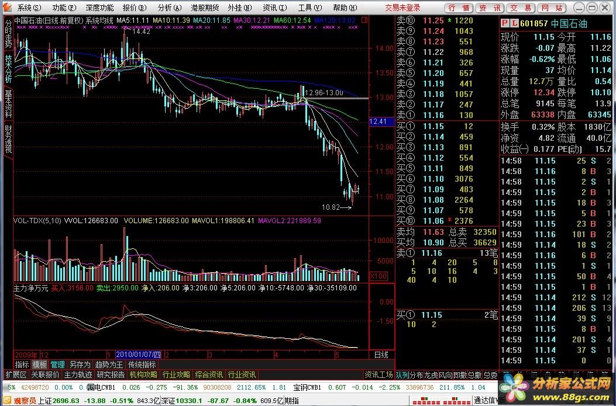Image resolution: width=616 pixels, height=406 pixels.
Task: Open the 综合资讯 tab
Action: pyautogui.click(x=209, y=375)
